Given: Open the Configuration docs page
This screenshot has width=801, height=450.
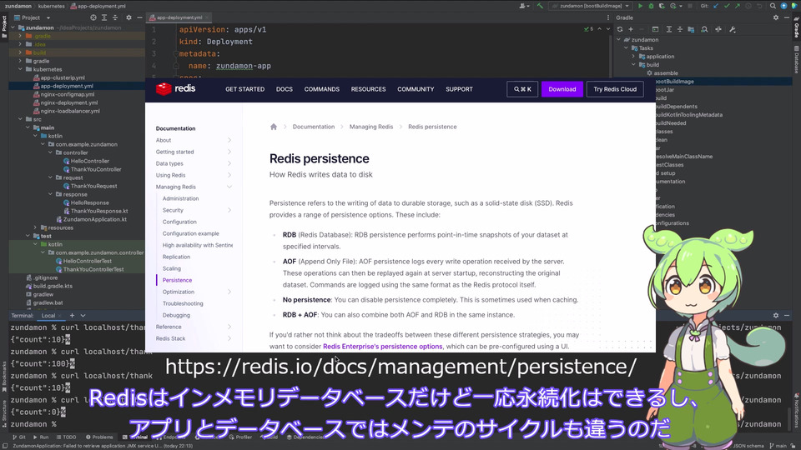Looking at the screenshot, I should point(179,222).
